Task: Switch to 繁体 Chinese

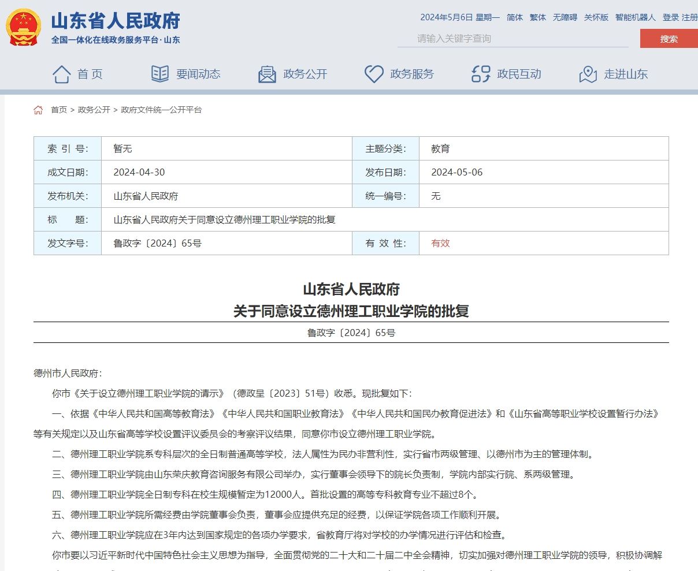Action: 538,17
